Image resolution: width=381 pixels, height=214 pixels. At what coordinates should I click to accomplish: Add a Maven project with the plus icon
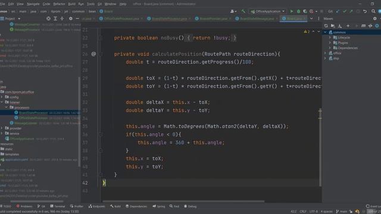click(x=348, y=26)
